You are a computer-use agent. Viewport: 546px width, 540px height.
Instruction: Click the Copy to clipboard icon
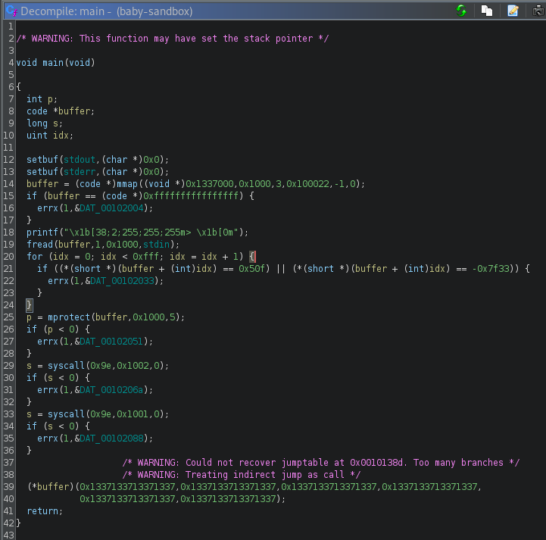coord(488,11)
